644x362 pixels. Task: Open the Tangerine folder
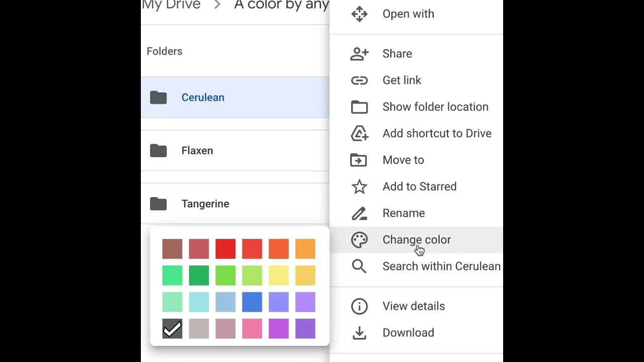click(205, 204)
